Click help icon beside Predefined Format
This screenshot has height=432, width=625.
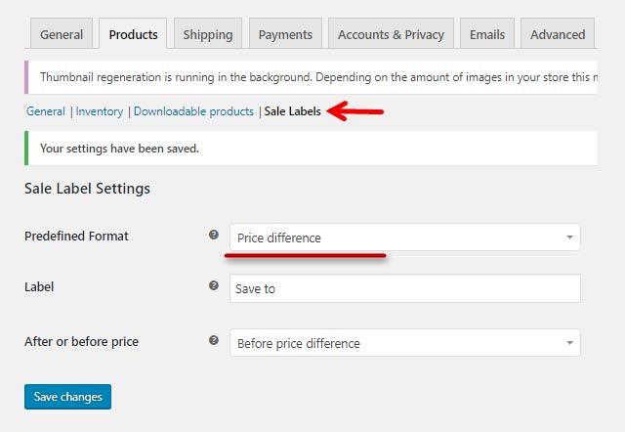pos(214,235)
